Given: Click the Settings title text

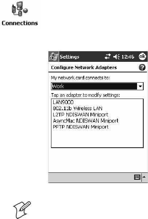Looking at the screenshot, I should coord(70,57).
